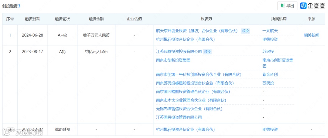Viewport: 328px width, 138px height.
Task: Click the 融资轮次 column header
Action: click(62, 19)
